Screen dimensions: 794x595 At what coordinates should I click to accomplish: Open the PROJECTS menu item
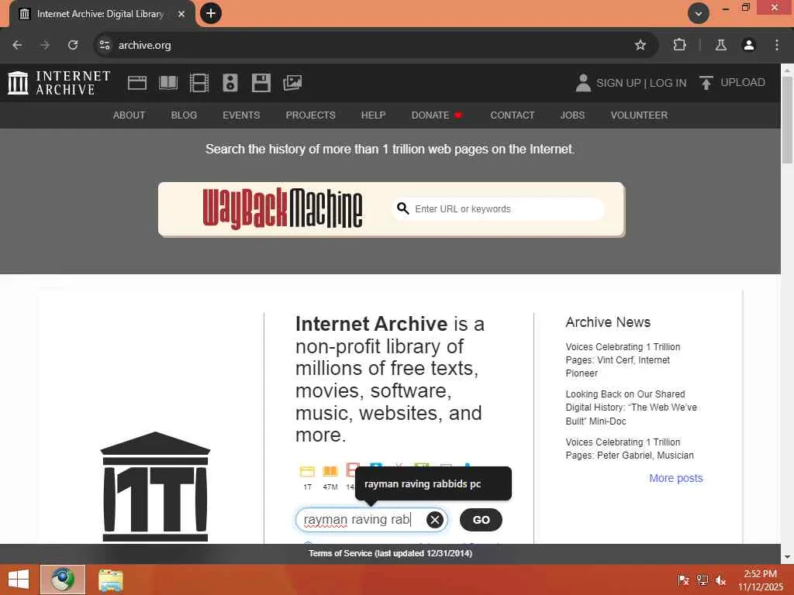coord(310,115)
